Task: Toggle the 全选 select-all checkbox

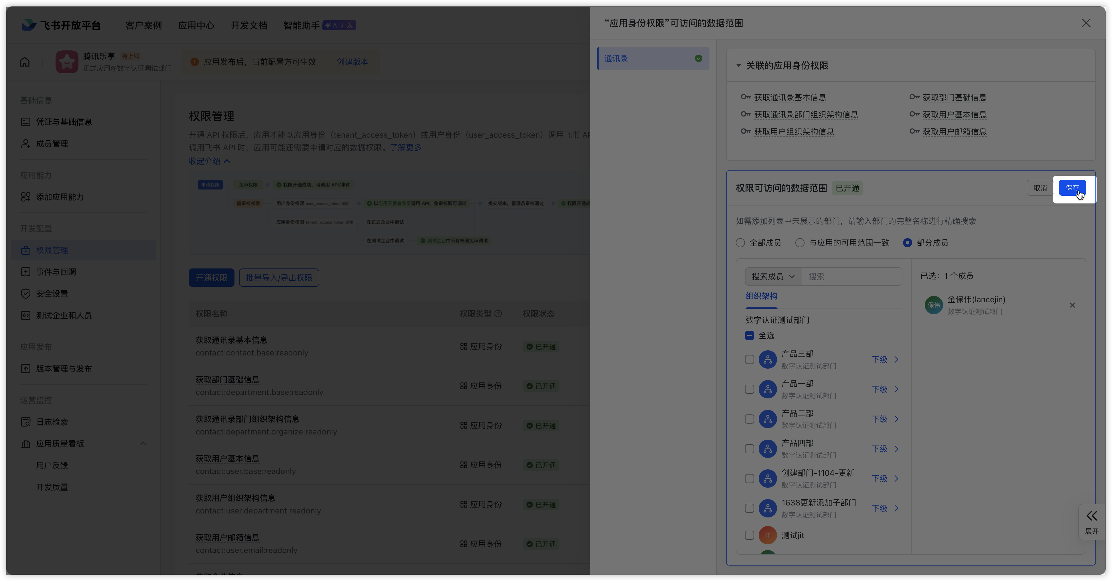Action: pyautogui.click(x=749, y=335)
